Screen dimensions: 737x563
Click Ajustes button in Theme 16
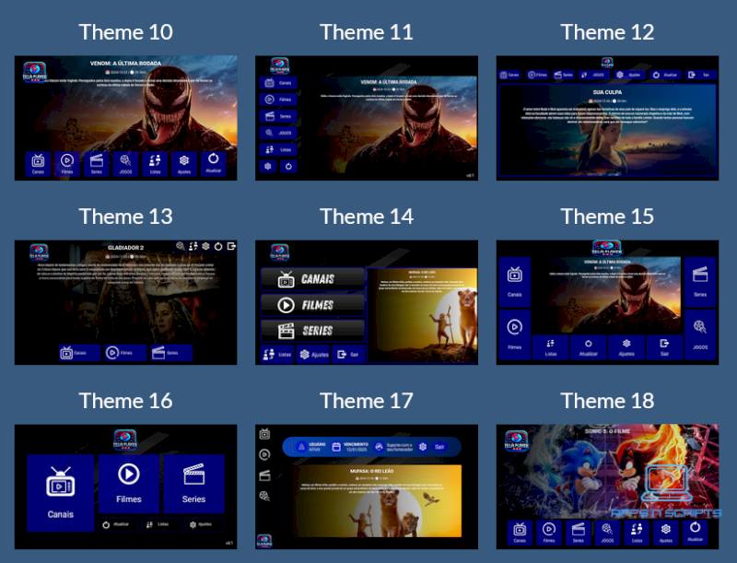coord(205,524)
